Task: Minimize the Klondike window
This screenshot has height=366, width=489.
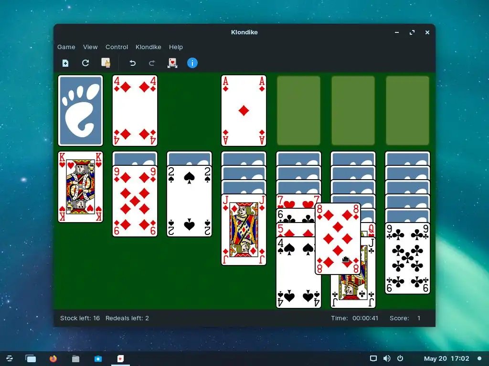Action: click(x=397, y=32)
